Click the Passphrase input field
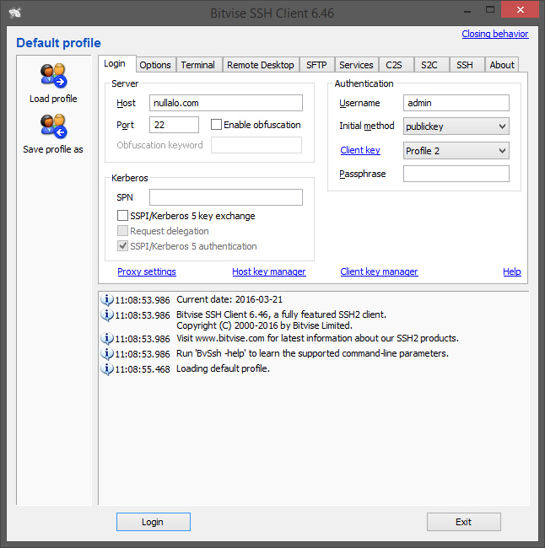This screenshot has height=548, width=545. [x=456, y=174]
